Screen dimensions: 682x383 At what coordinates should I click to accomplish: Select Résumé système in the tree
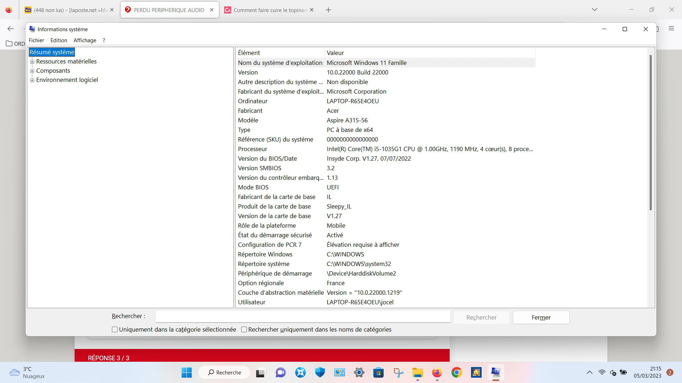(52, 52)
